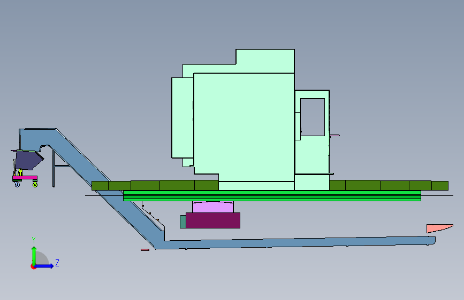Image resolution: width=464 pixels, height=300 pixels.
Task: Pick the rightmost olive-green block
Action: [440, 186]
